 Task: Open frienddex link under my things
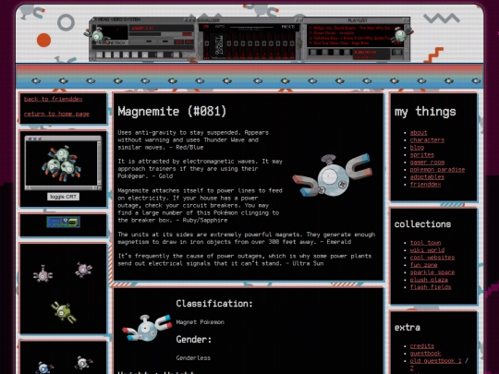click(x=425, y=185)
